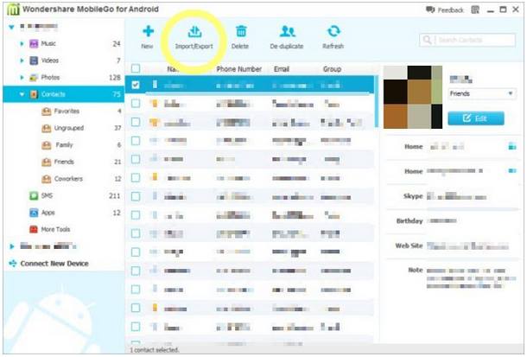The width and height of the screenshot is (527, 357).
Task: Expand the Videos tree node
Action: click(22, 61)
